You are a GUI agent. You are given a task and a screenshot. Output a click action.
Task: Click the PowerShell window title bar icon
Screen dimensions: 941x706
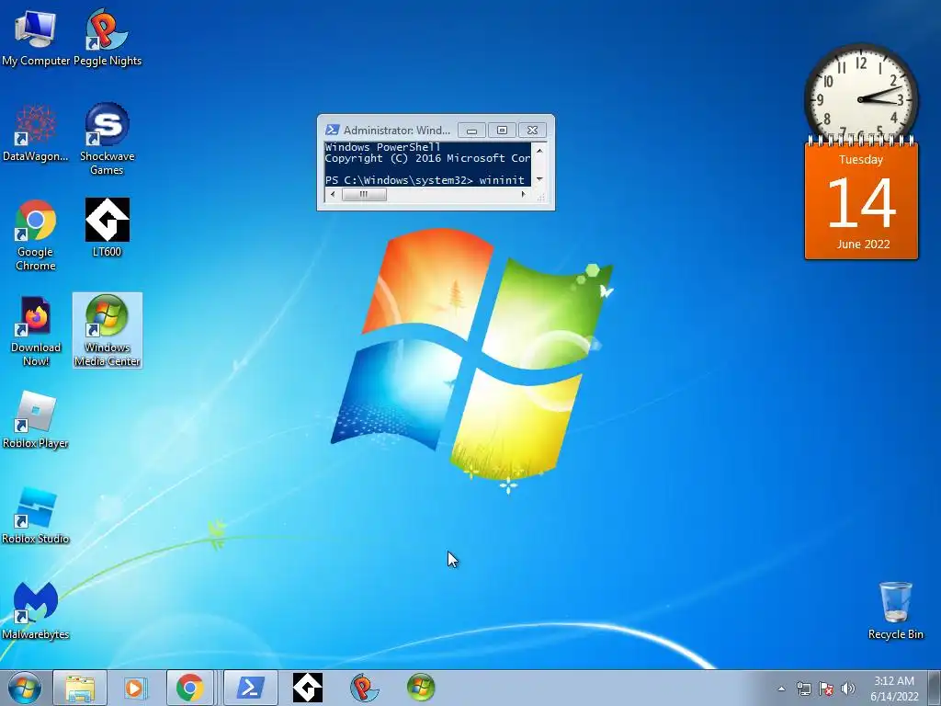coord(332,130)
